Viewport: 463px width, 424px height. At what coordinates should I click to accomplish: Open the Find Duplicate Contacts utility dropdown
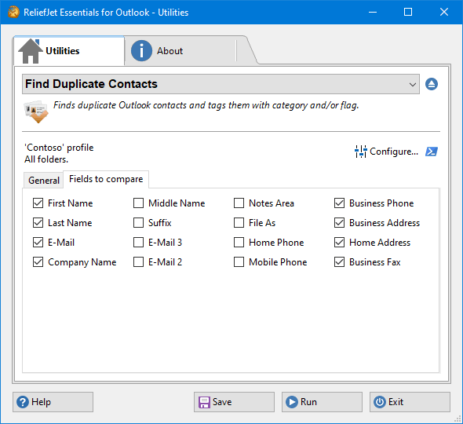point(221,84)
